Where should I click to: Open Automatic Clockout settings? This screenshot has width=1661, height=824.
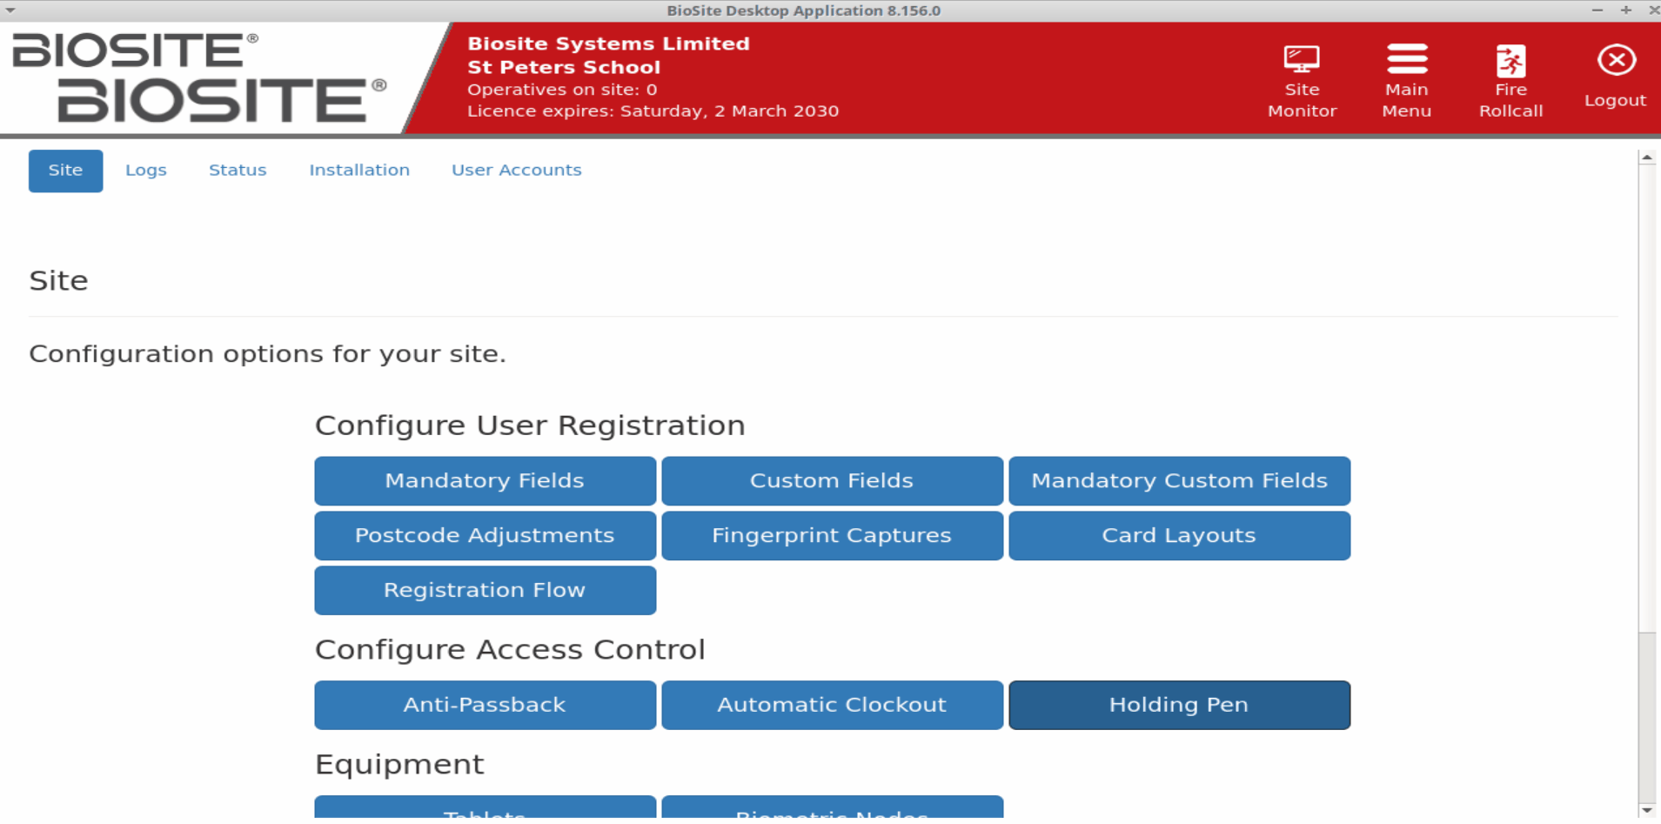[x=832, y=706]
